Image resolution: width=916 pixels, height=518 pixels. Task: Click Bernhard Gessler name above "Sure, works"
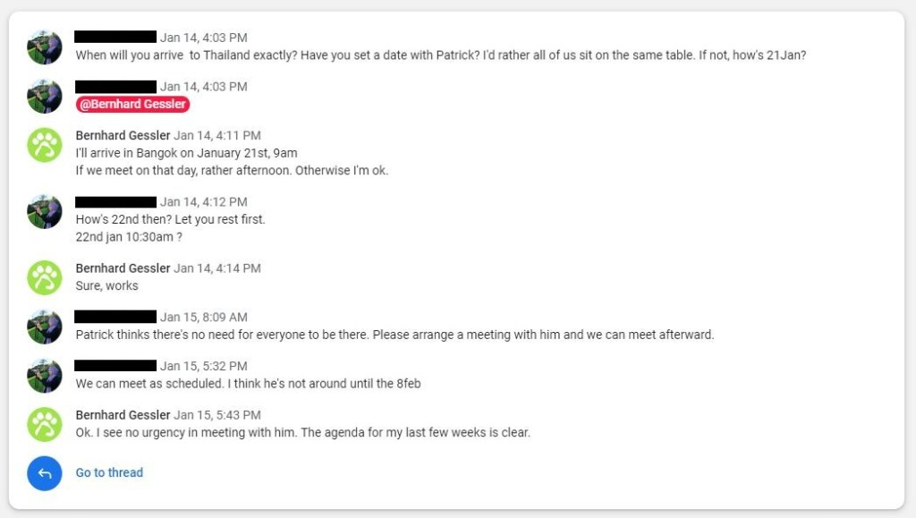pyautogui.click(x=123, y=268)
